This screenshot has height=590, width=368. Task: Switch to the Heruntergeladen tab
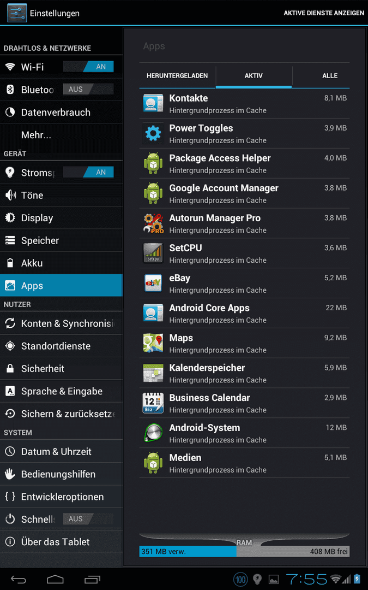(177, 75)
